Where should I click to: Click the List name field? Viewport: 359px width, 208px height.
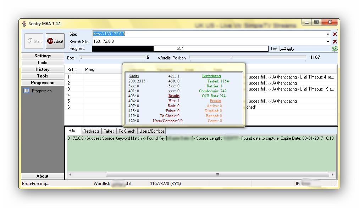click(305, 48)
